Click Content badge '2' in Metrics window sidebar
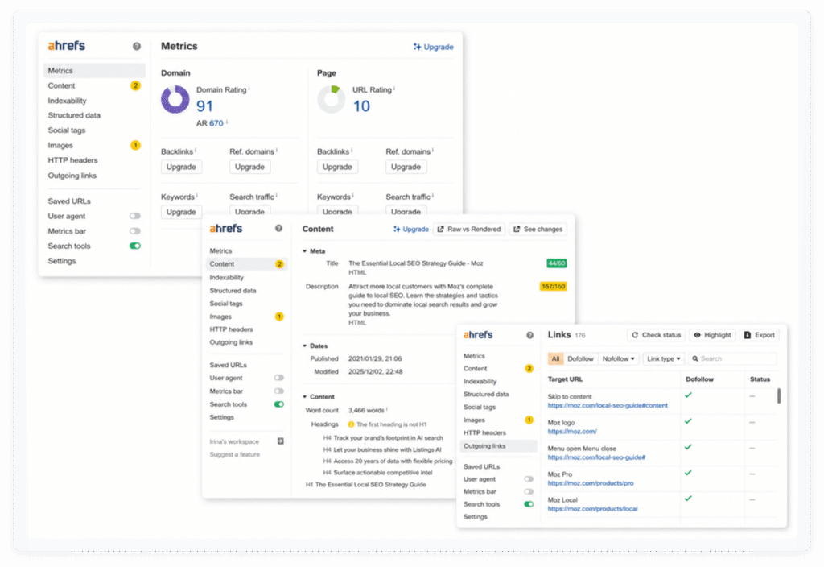This screenshot has height=567, width=824. pyautogui.click(x=135, y=85)
